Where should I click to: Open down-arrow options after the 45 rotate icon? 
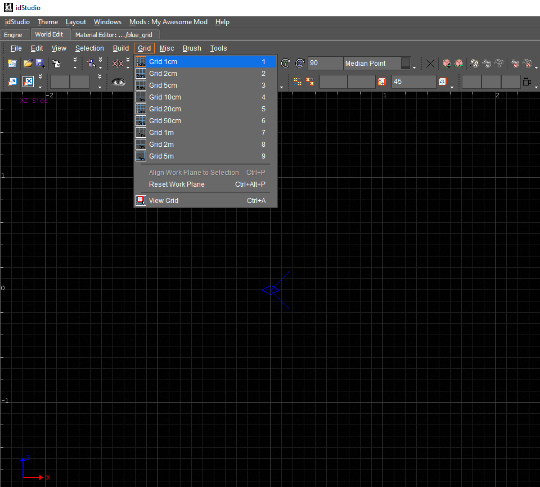(x=452, y=87)
